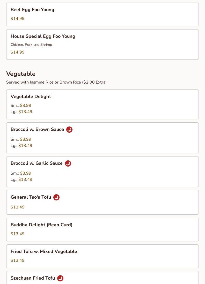Pick the small size price for Vegetable Delight
This screenshot has width=205, height=284.
coord(25,106)
